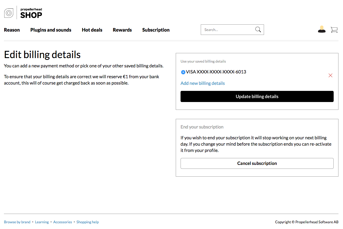
Task: Open the Subscription menu item
Action: 156,30
